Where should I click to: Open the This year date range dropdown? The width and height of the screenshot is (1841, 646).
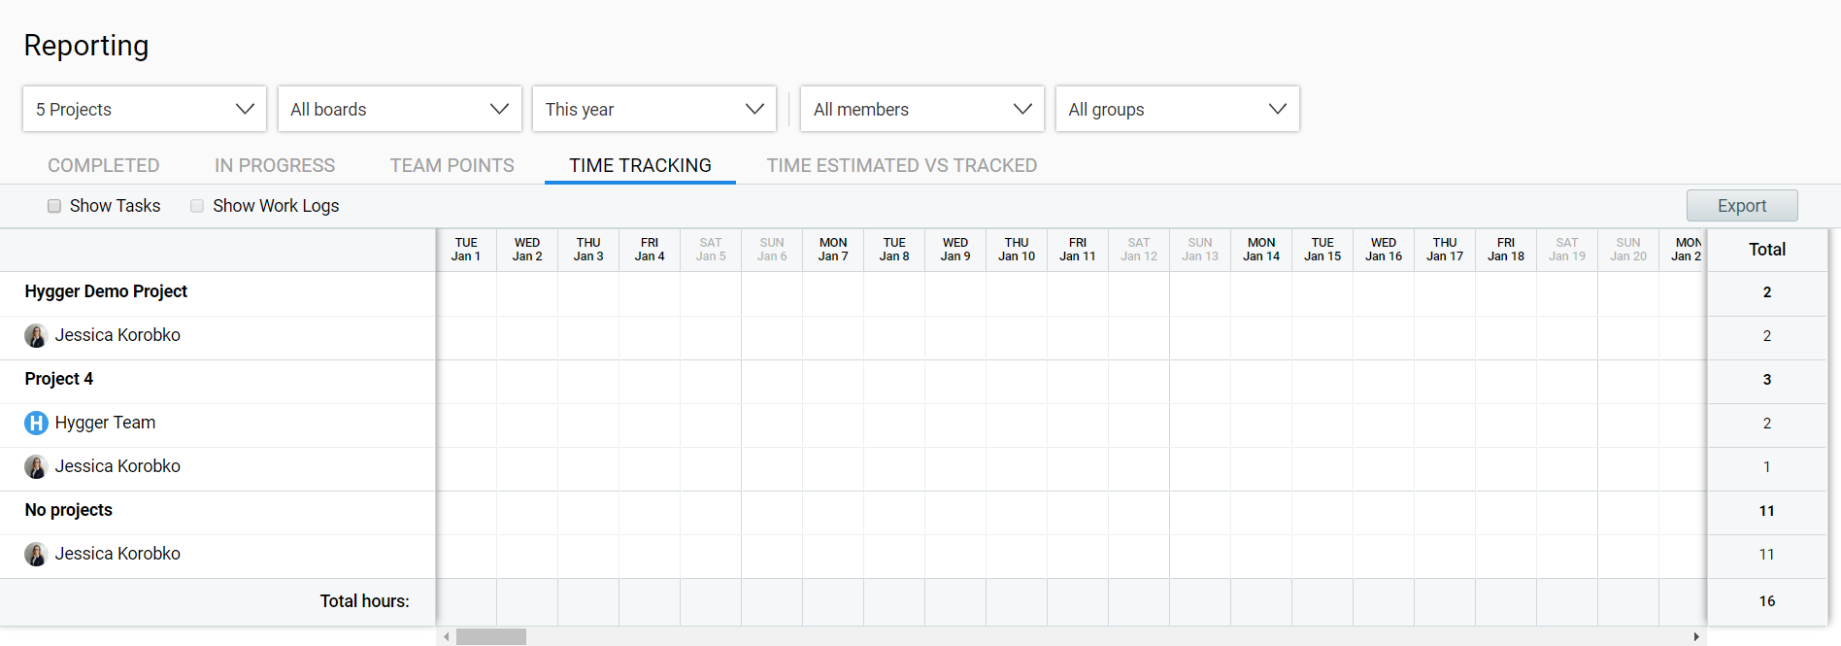click(x=653, y=109)
